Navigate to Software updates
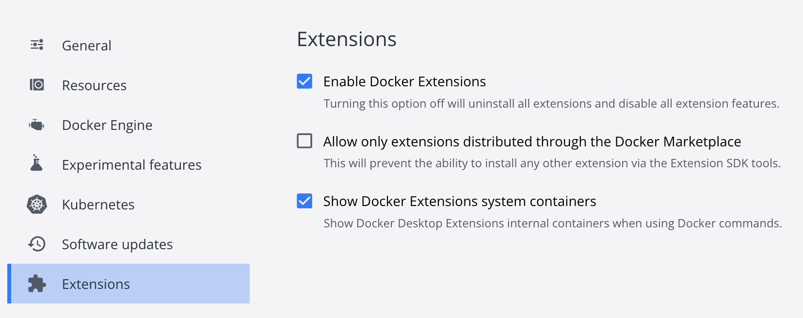 [117, 244]
